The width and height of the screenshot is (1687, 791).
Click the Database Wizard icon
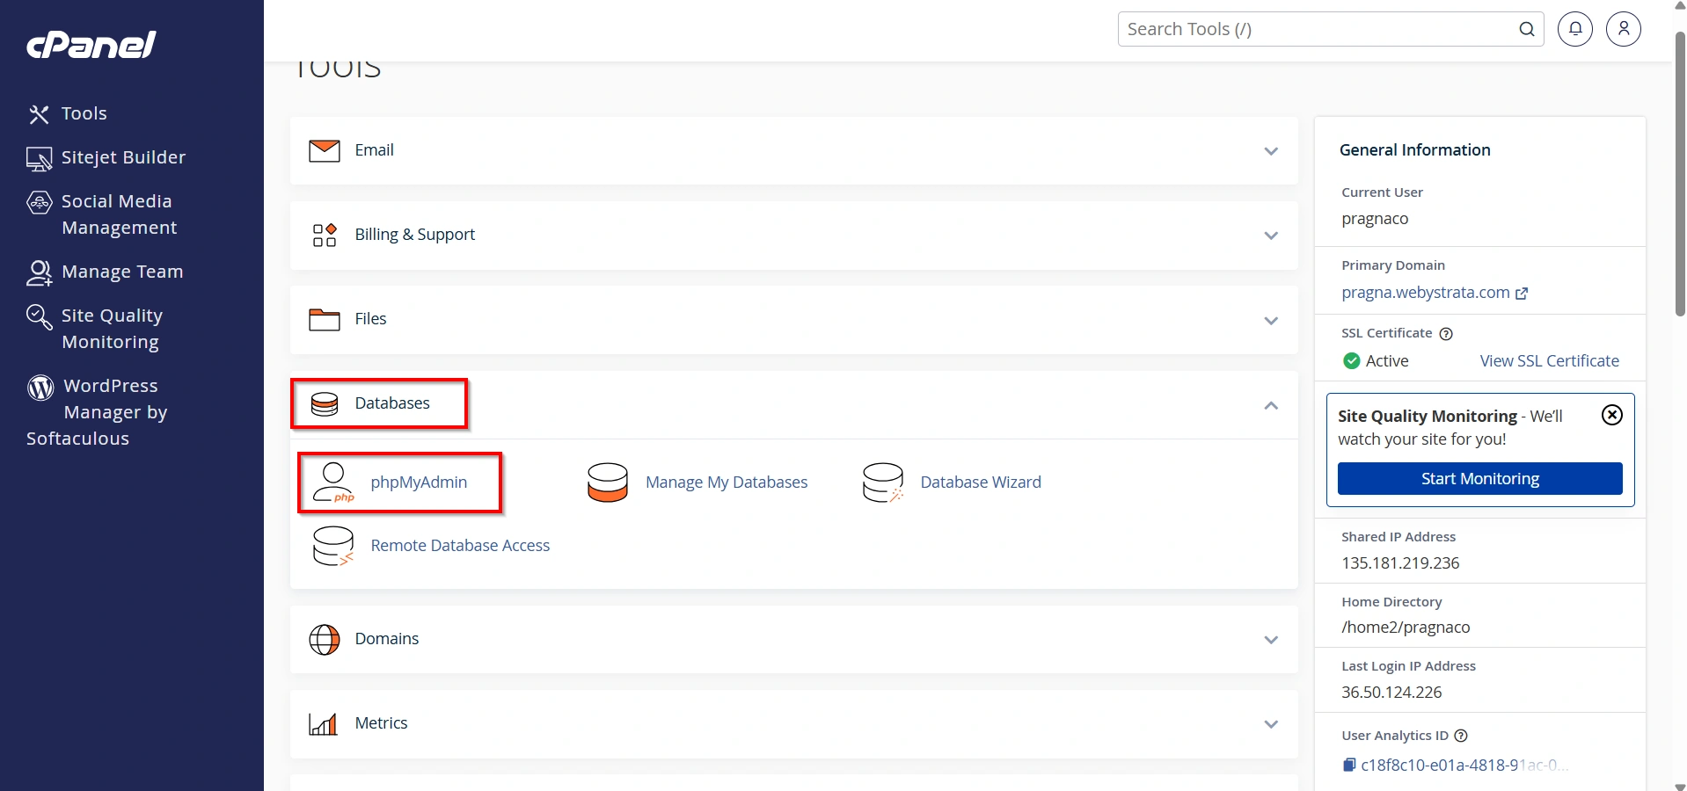[x=883, y=483]
